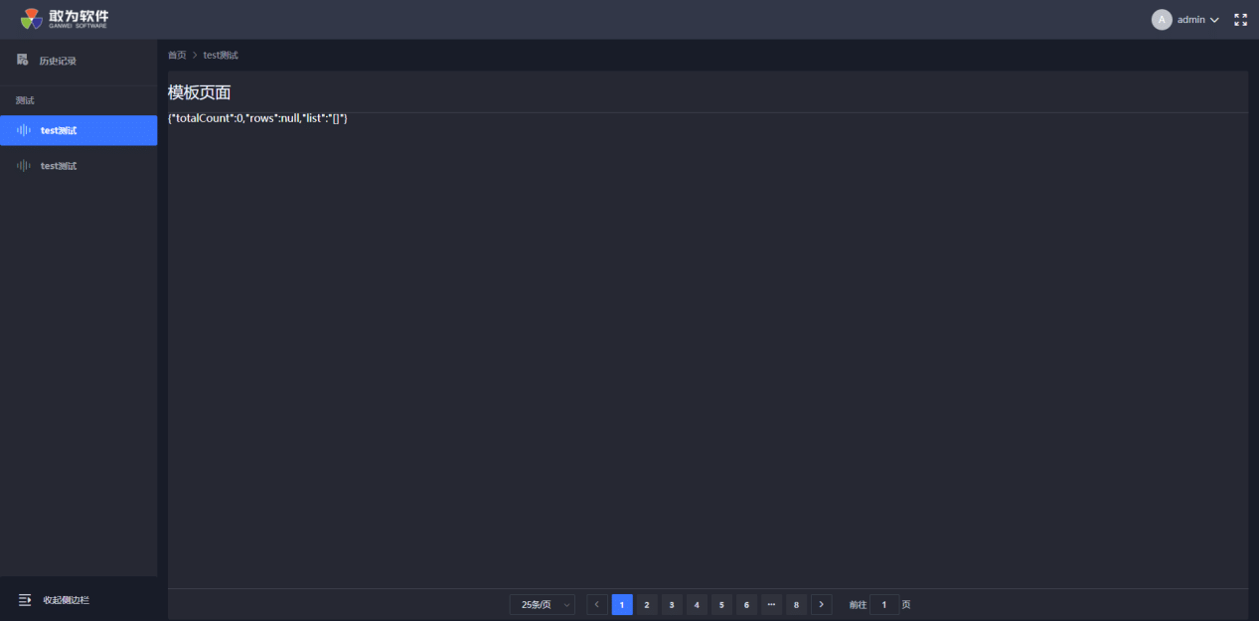Viewport: 1259px width, 621px height.
Task: Select page 2 in pagination
Action: coord(647,604)
